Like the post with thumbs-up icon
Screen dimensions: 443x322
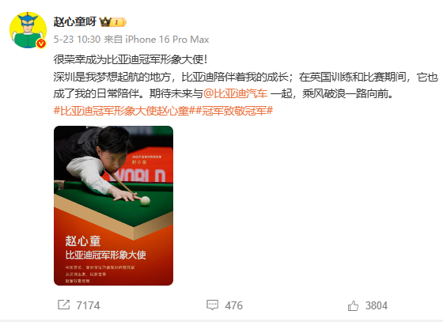(x=353, y=305)
